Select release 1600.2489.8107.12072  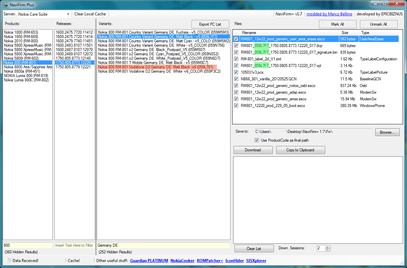coord(75,54)
